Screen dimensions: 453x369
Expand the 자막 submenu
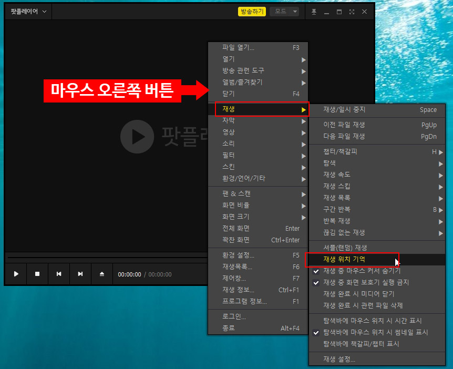pyautogui.click(x=258, y=120)
